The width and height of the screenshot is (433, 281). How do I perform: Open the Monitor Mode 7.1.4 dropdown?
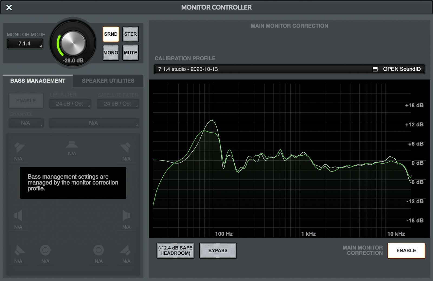coord(25,44)
